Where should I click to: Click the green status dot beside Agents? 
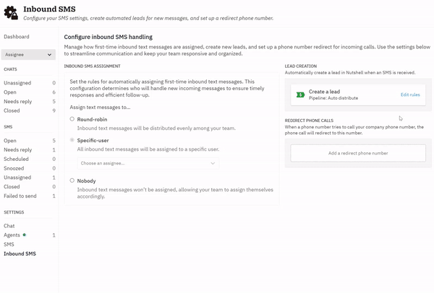pyautogui.click(x=24, y=235)
